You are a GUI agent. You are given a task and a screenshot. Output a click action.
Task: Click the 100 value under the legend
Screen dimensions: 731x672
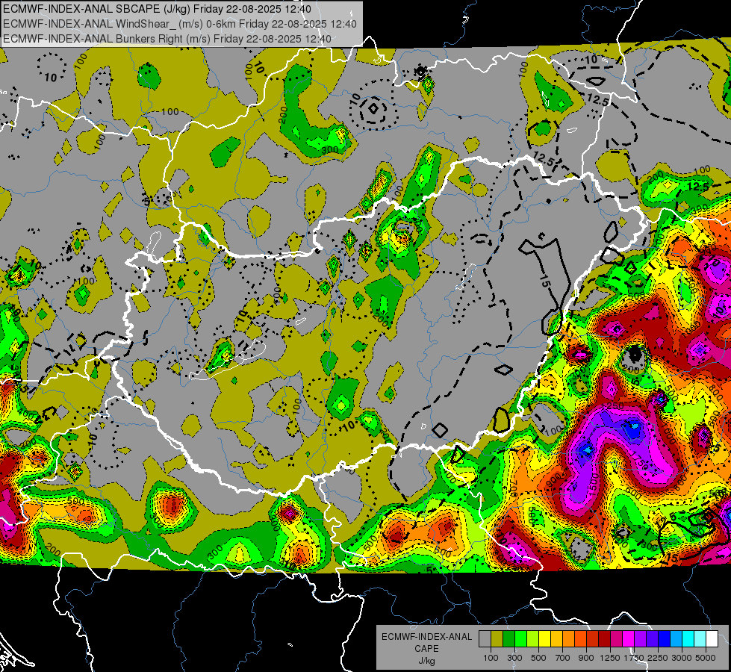[x=491, y=658]
